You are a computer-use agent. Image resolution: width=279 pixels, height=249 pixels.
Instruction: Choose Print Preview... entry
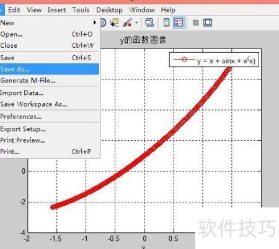point(50,140)
